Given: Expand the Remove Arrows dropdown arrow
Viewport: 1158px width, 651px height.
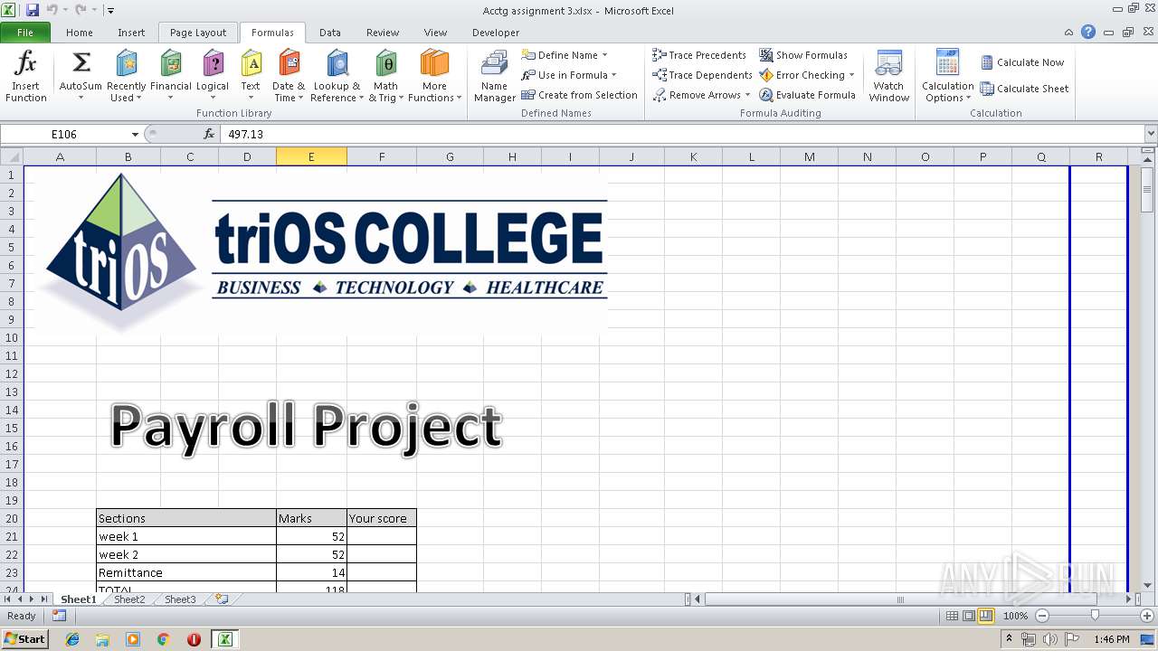Looking at the screenshot, I should (747, 95).
